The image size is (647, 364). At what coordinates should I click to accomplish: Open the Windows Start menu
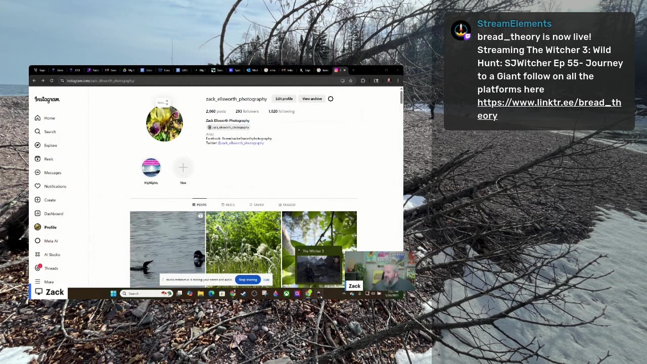pos(113,293)
